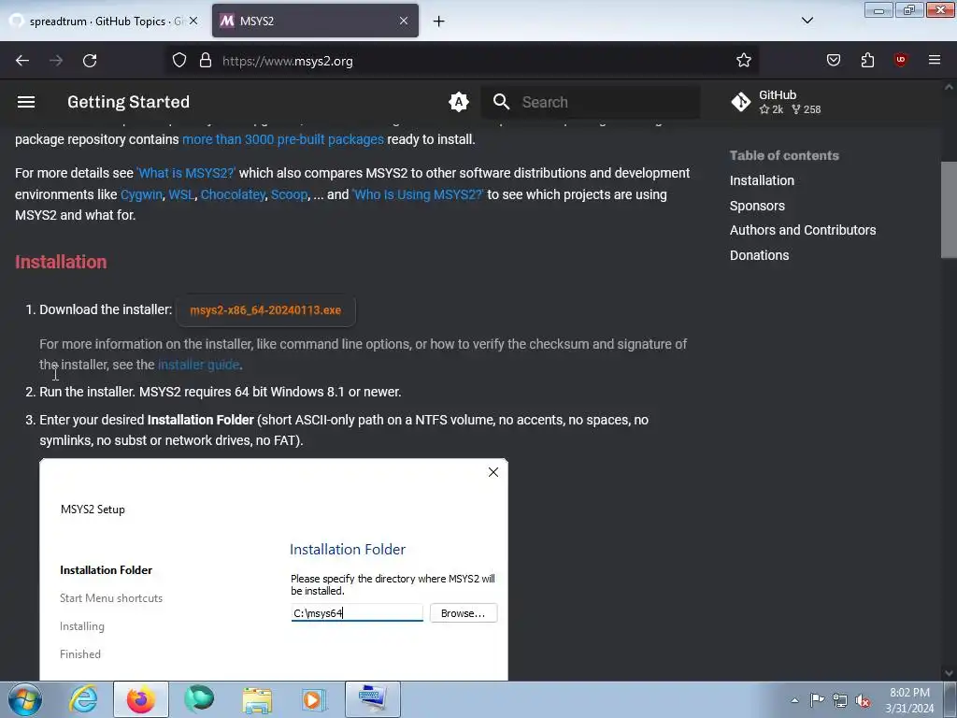Jump to Sponsors in table of contents
The height and width of the screenshot is (718, 957).
[x=757, y=206]
